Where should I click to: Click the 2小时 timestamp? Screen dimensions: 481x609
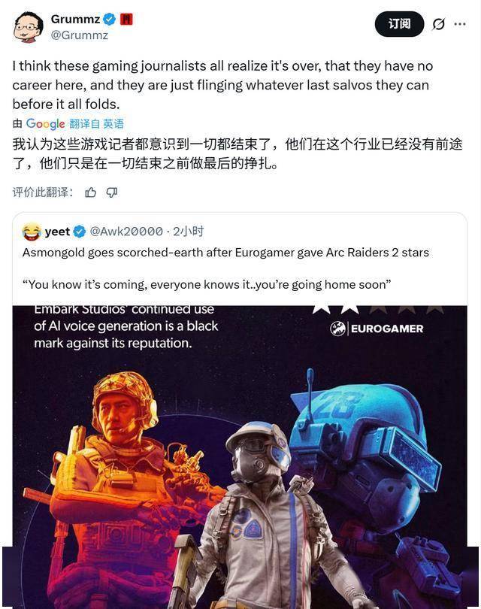(x=189, y=232)
